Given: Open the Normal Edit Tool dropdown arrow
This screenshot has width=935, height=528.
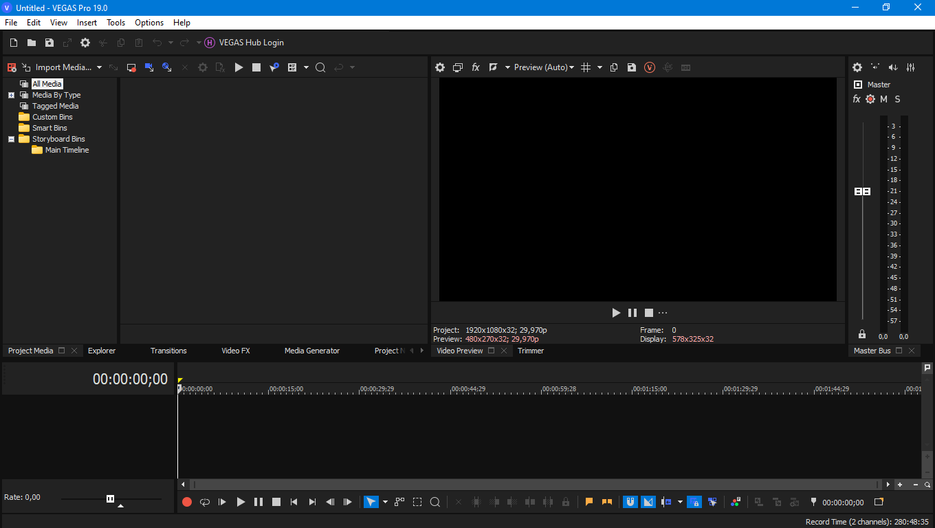Looking at the screenshot, I should point(385,502).
